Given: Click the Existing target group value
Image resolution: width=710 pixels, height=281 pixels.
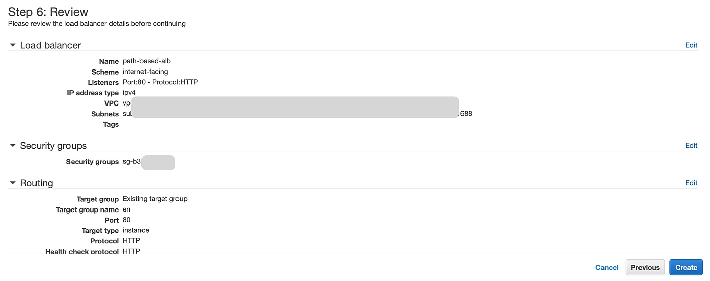Looking at the screenshot, I should tap(155, 199).
